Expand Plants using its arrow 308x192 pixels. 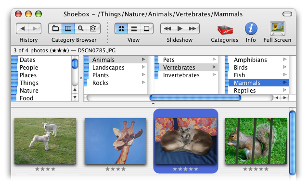(143, 75)
